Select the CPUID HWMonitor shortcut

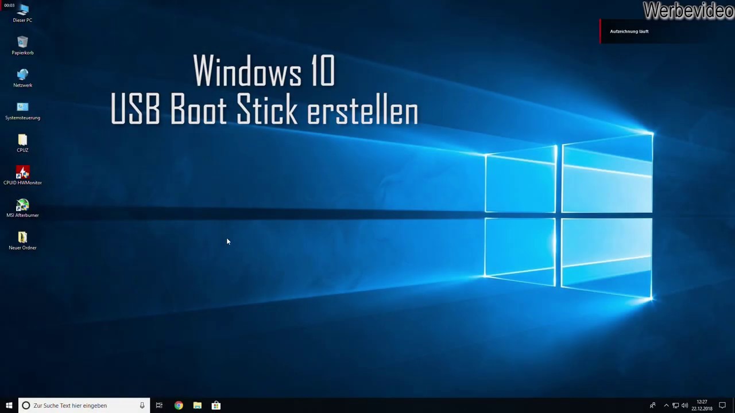[22, 176]
